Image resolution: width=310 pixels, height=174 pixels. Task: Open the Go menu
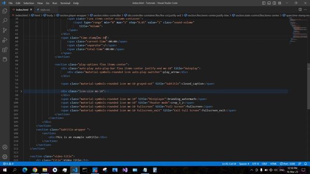point(47,3)
